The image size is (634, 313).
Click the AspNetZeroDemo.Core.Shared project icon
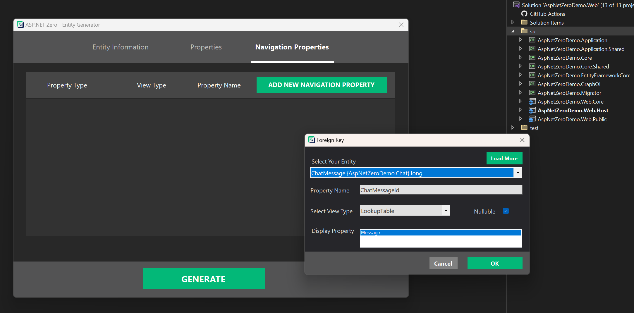[x=532, y=66]
